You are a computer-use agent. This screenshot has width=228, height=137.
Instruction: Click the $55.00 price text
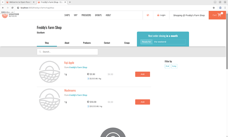pos(93,102)
